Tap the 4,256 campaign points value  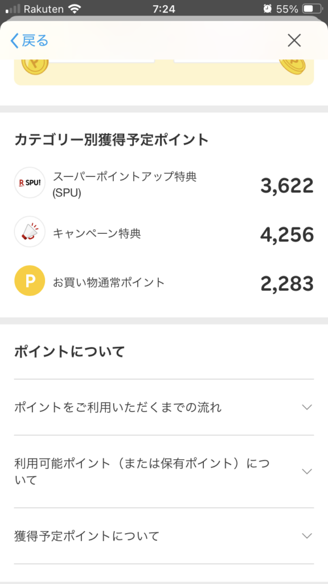[x=287, y=234]
